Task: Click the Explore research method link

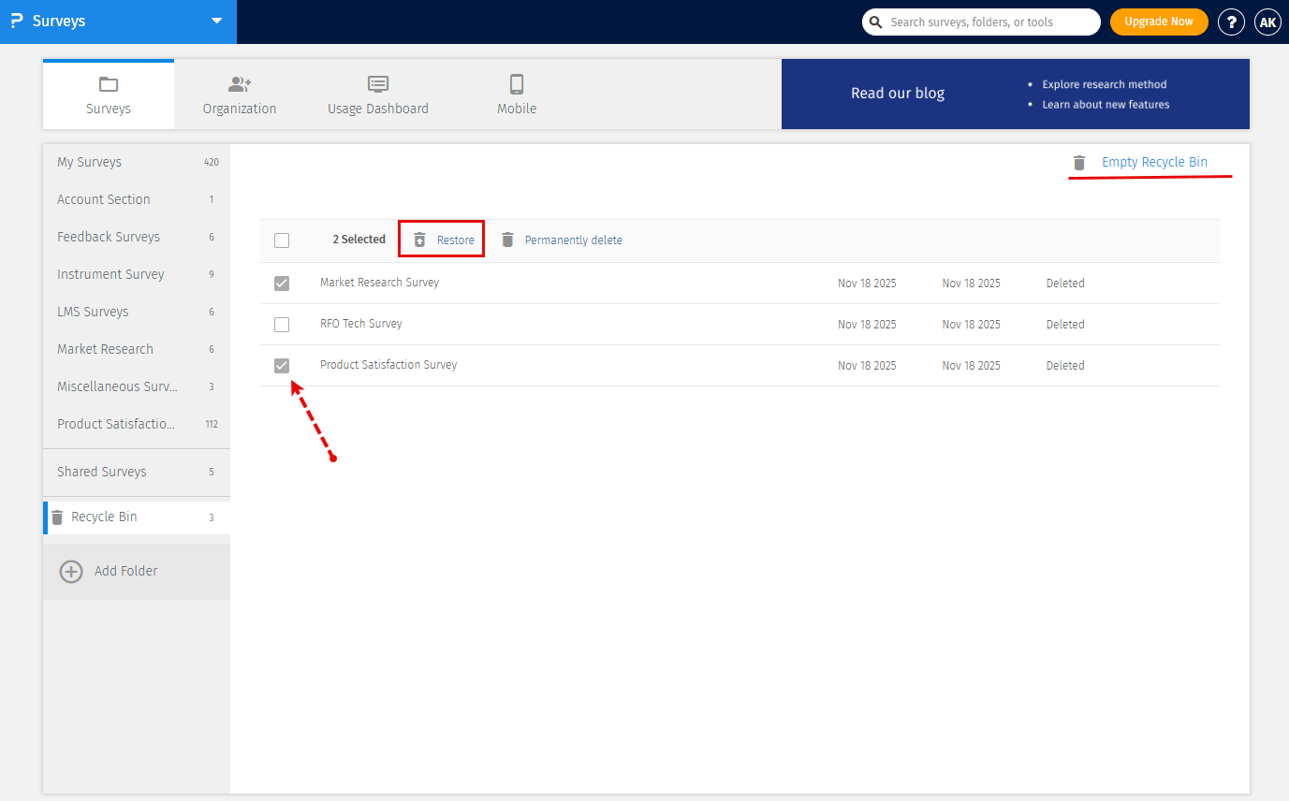Action: [1104, 84]
